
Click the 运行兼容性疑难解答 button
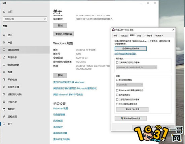click(131, 48)
